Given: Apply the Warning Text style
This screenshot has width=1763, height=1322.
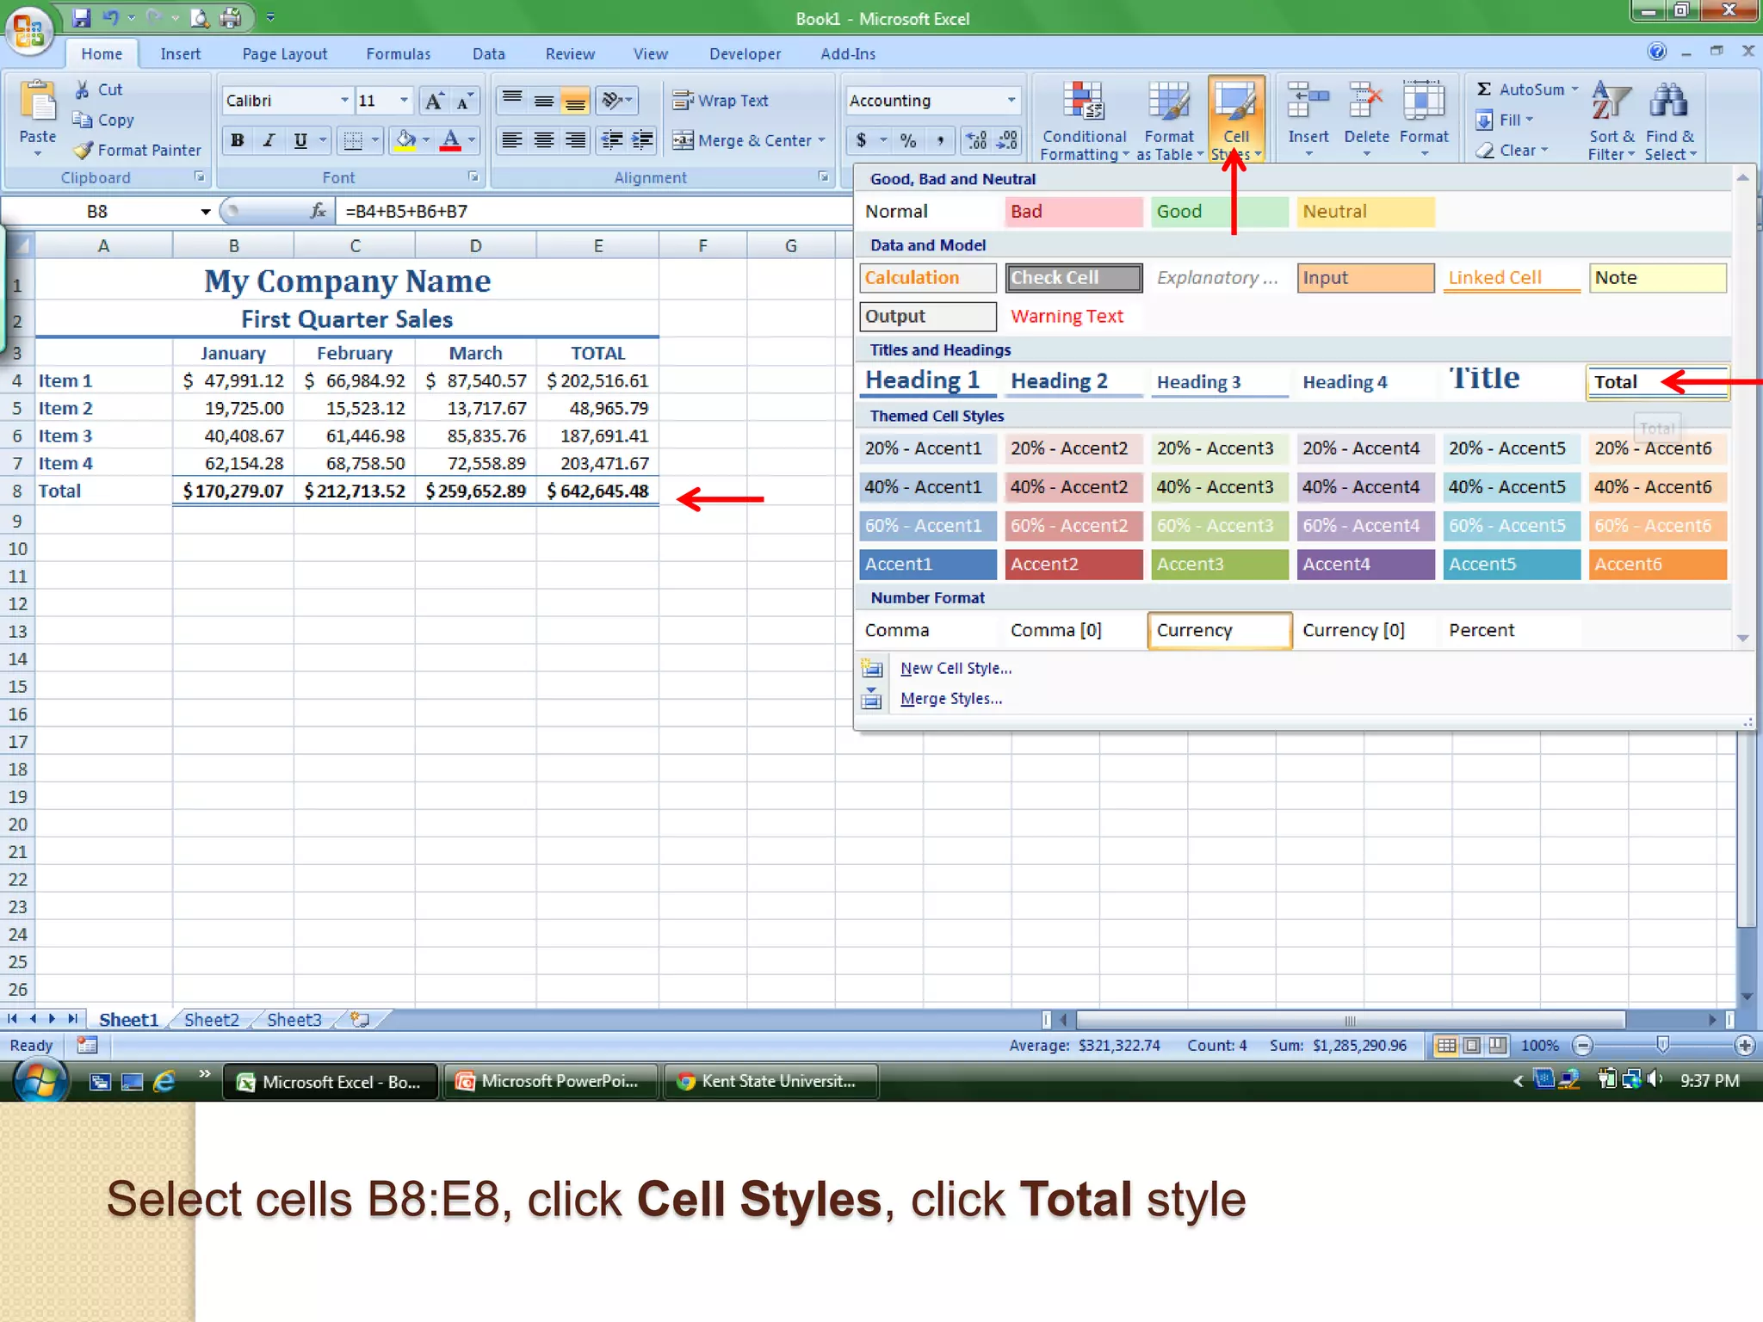Looking at the screenshot, I should [x=1073, y=316].
